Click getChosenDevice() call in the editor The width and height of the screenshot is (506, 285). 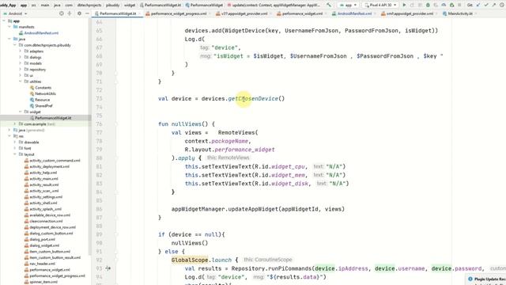pyautogui.click(x=256, y=98)
